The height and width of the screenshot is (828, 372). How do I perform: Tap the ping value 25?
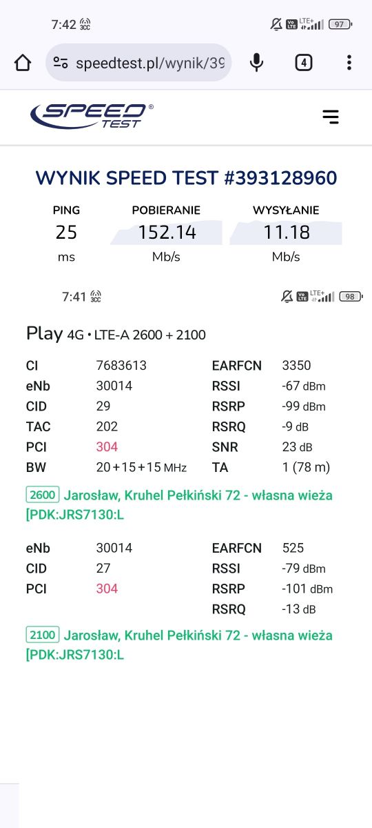point(66,233)
